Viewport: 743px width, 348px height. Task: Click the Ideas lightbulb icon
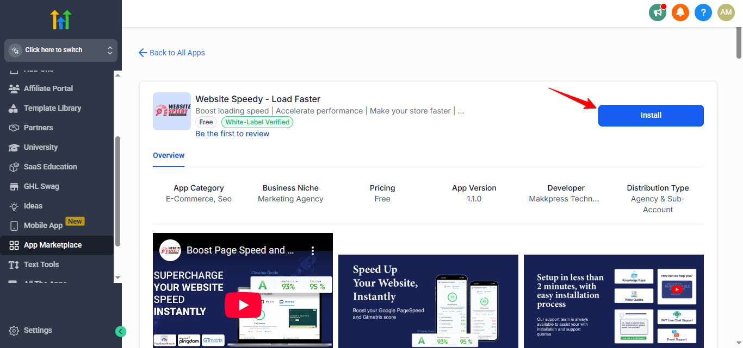pyautogui.click(x=14, y=206)
